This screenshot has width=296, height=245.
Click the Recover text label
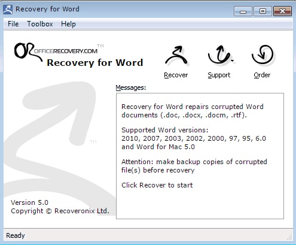(x=176, y=75)
